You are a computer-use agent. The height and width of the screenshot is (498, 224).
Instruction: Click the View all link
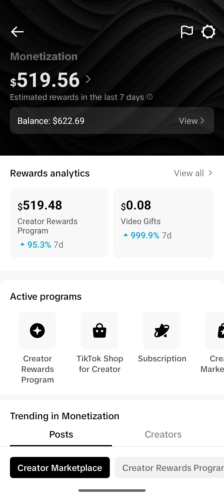189,173
